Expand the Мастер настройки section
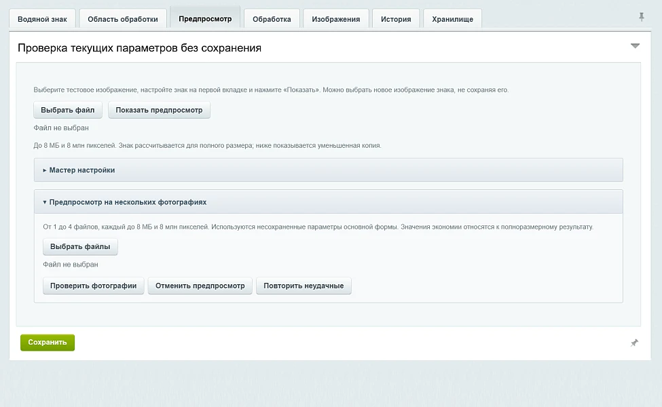 pyautogui.click(x=328, y=170)
